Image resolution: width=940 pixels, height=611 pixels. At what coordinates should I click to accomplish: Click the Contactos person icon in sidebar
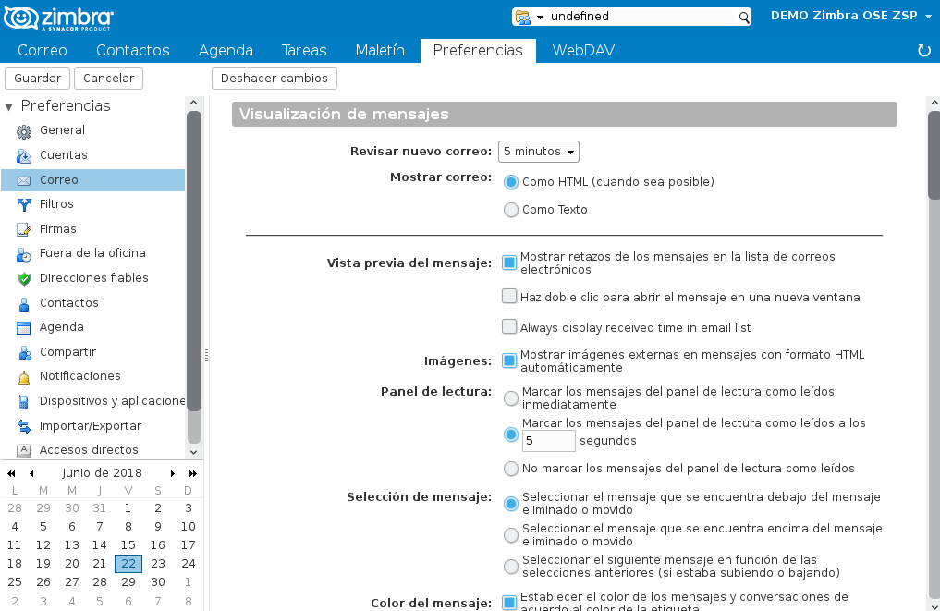(24, 303)
